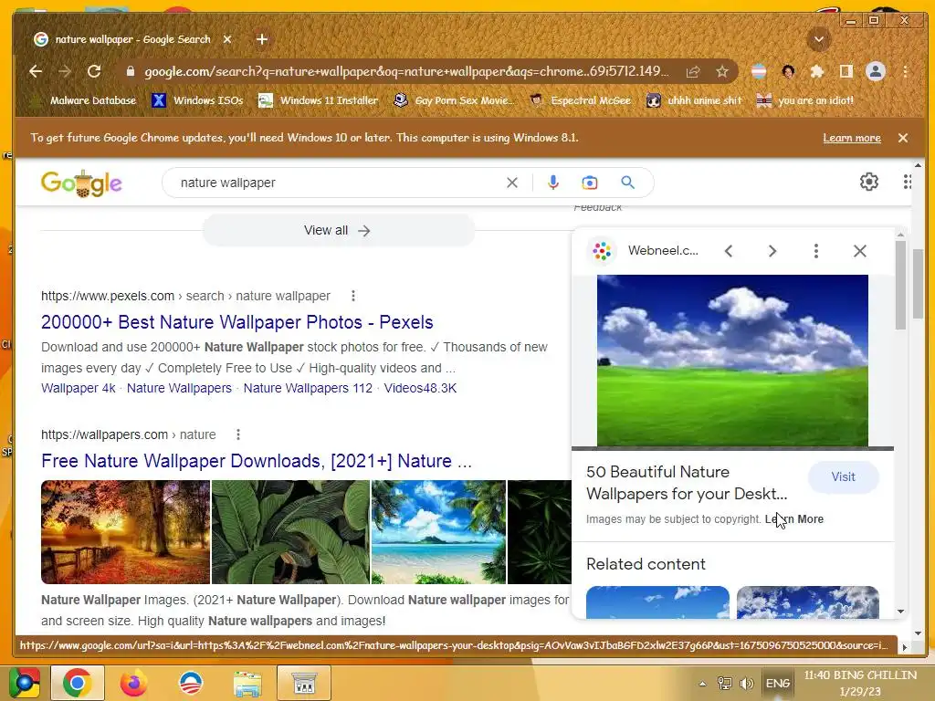Select the green leaves thumbnail

(x=290, y=532)
